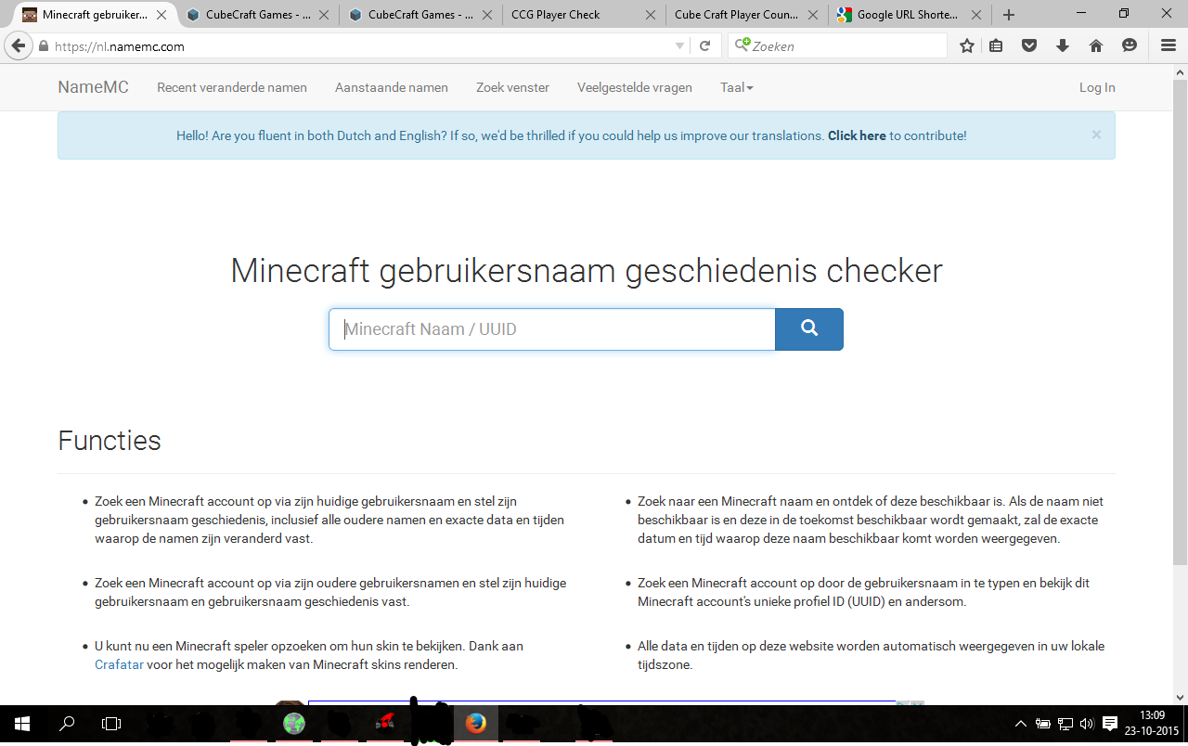Open a new tab with the plus button

[x=1009, y=15]
